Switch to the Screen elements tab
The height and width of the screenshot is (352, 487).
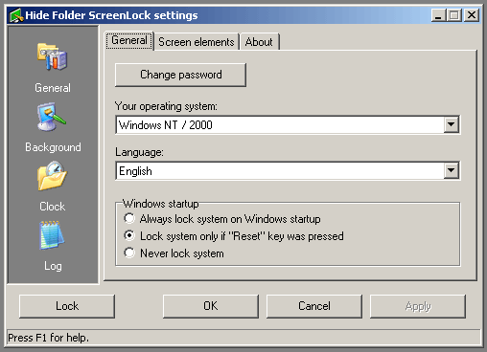[x=197, y=42]
